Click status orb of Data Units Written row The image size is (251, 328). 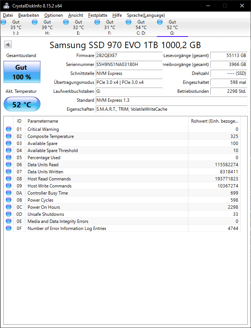coord(9,172)
